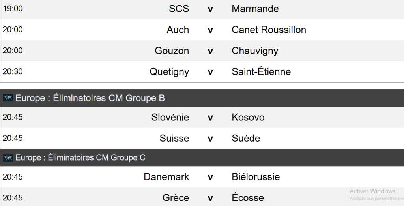The width and height of the screenshot is (404, 206).
Task: Click the Écosse team name
Action: click(x=248, y=198)
